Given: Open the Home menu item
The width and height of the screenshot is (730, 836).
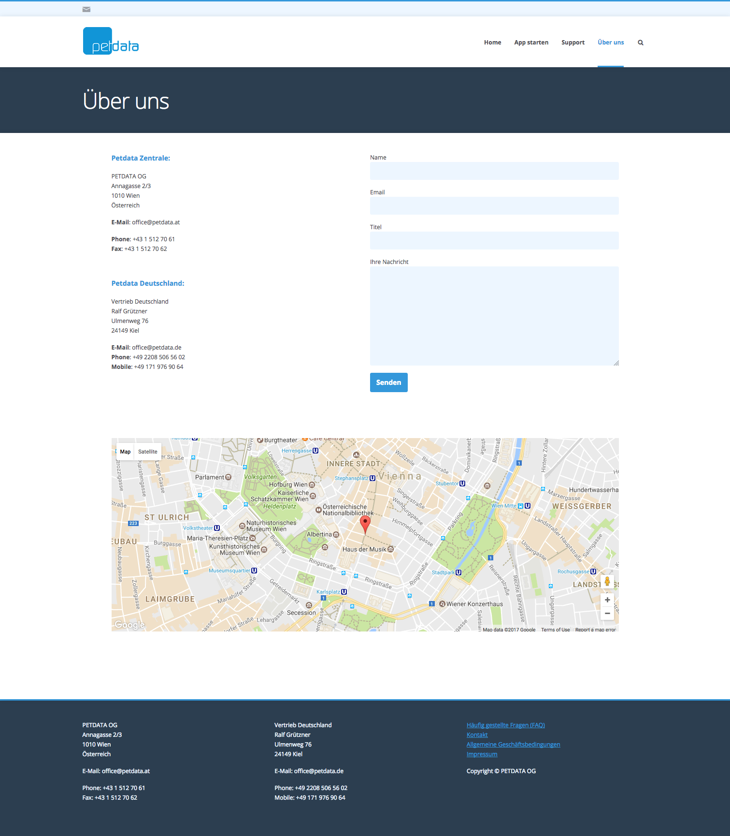Looking at the screenshot, I should 492,43.
